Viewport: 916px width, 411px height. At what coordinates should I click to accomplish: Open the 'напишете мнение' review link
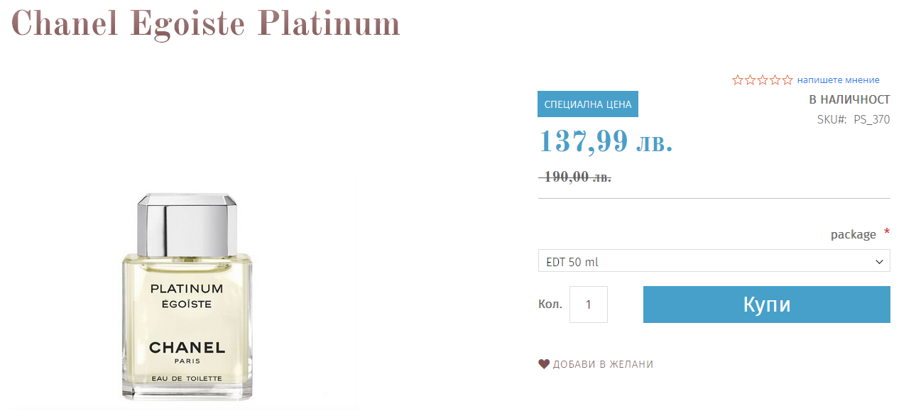(838, 80)
